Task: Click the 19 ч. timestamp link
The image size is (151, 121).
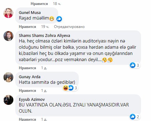Action: pos(45,27)
